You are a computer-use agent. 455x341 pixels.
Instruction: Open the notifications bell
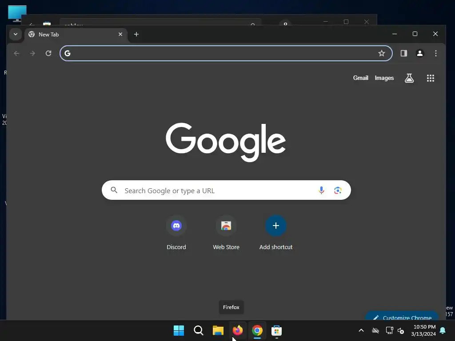click(x=443, y=330)
